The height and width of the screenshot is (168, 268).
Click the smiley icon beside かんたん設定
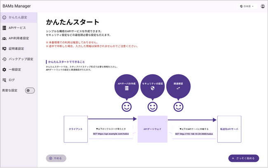4,17
